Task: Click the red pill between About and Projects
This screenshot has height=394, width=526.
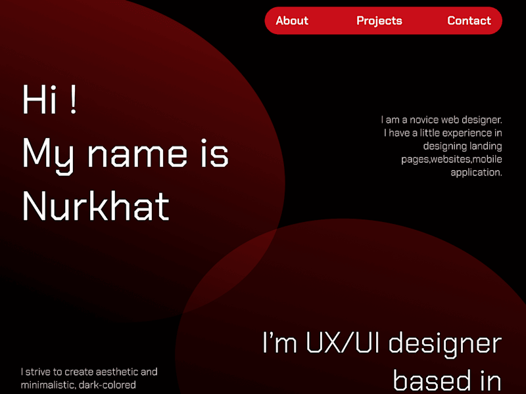Action: tap(332, 21)
